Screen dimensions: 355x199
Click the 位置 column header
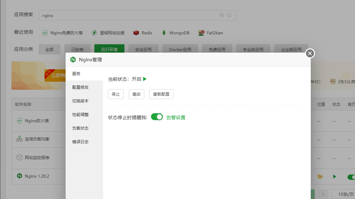(321, 104)
